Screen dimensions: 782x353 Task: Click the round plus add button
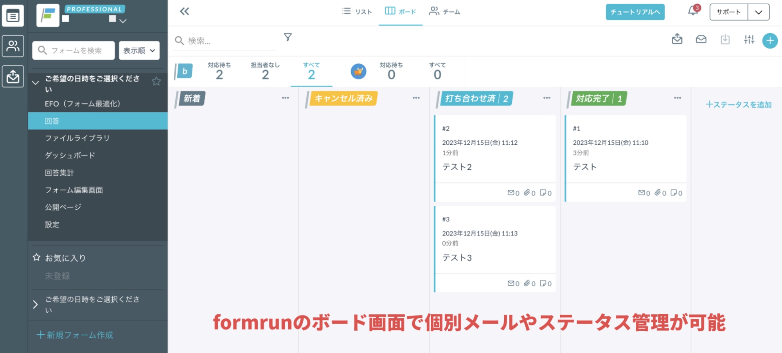point(770,40)
